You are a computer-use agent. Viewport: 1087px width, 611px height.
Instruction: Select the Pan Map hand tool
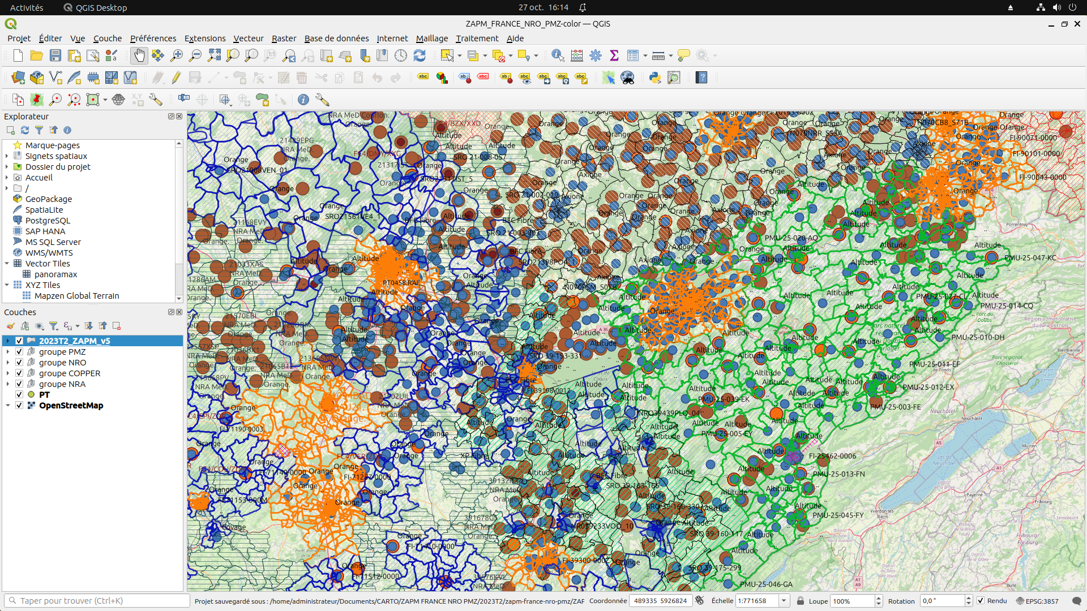[139, 55]
